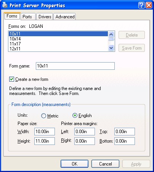The image size is (154, 172).
Task: Select the English units radio button
Action: pos(75,116)
